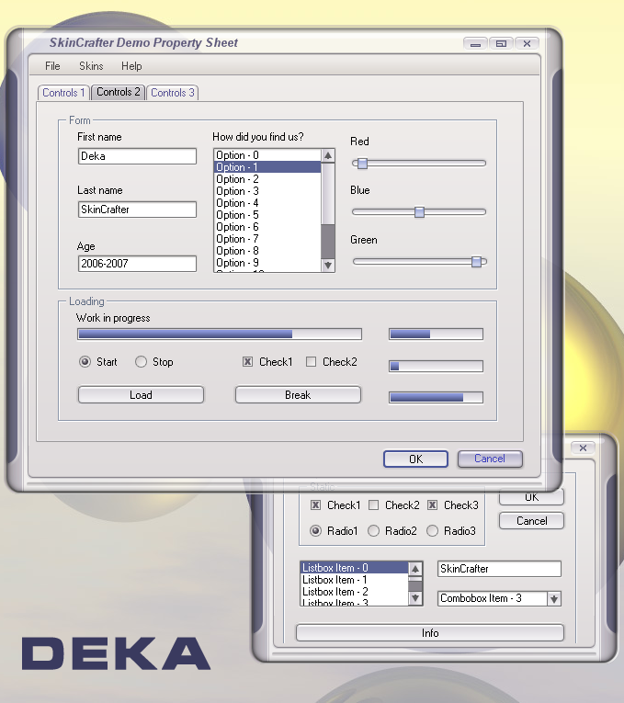Click the Green slider handle
The image size is (624, 703).
pyautogui.click(x=477, y=262)
